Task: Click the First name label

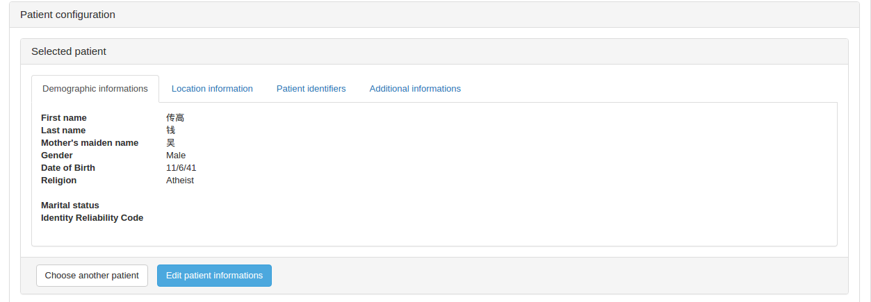Action: (x=64, y=118)
